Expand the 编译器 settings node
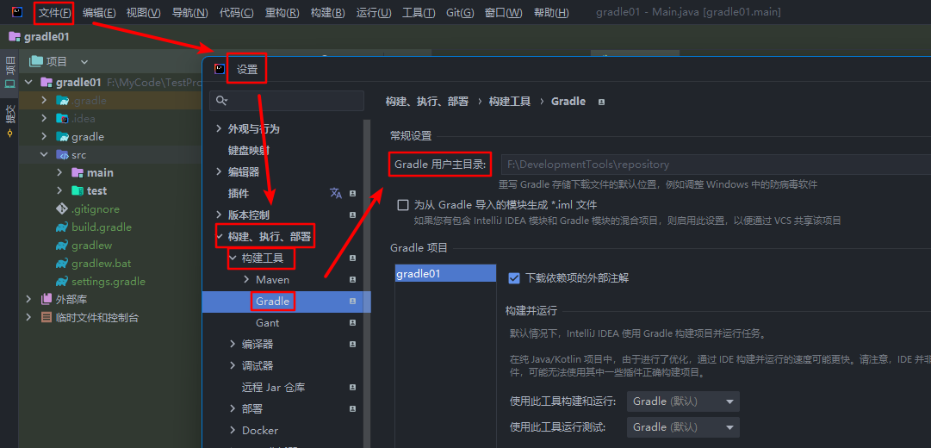 (x=233, y=344)
